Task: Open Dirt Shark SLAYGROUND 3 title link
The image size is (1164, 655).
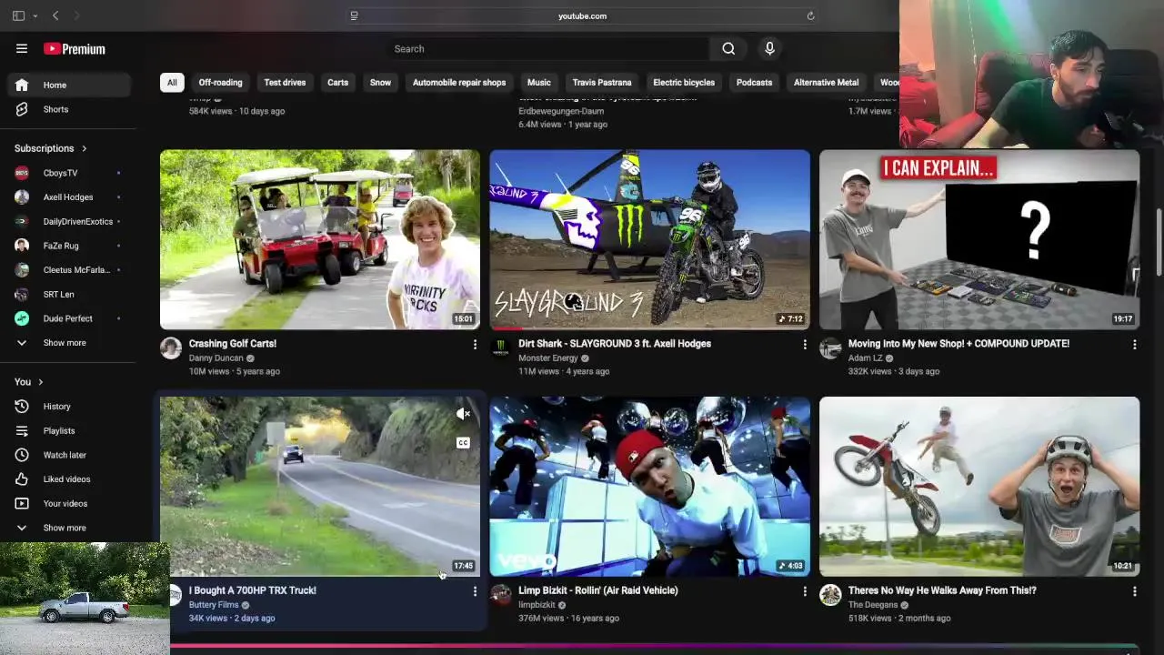Action: [x=615, y=344]
